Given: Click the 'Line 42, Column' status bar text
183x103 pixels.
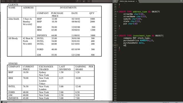Looking at the screenshot, I should click(x=122, y=102).
